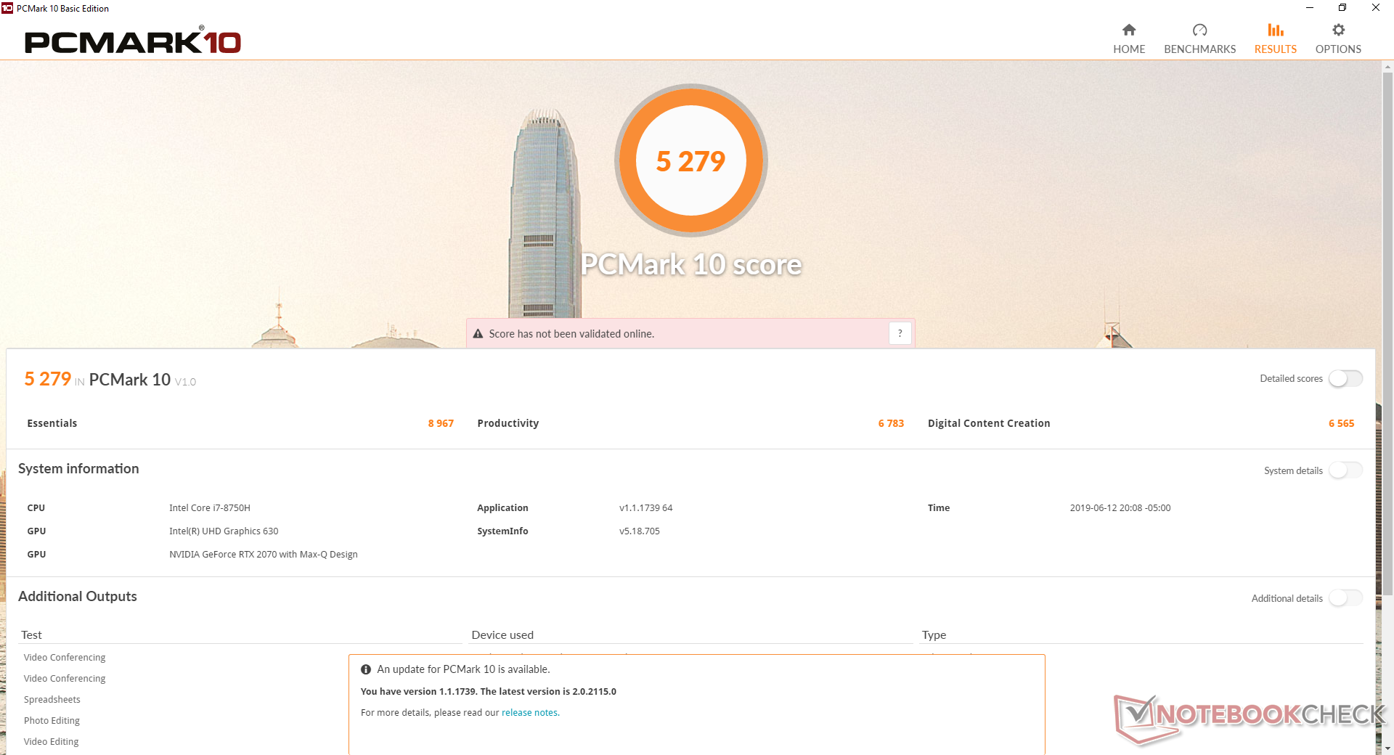
Task: Click the question mark help button
Action: (x=900, y=333)
